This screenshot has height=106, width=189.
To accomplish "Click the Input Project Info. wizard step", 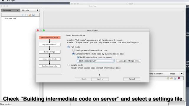I will pyautogui.click(x=50, y=45).
